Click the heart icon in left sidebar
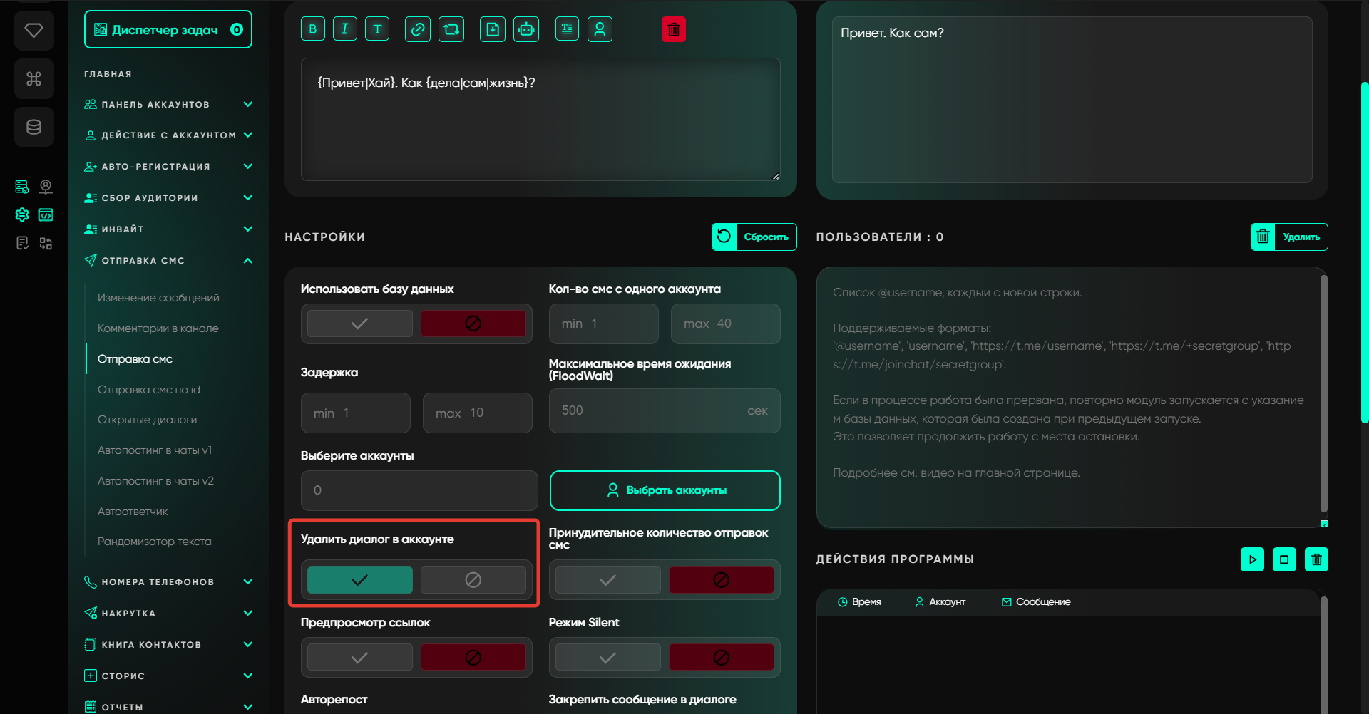This screenshot has width=1369, height=714. tap(34, 31)
